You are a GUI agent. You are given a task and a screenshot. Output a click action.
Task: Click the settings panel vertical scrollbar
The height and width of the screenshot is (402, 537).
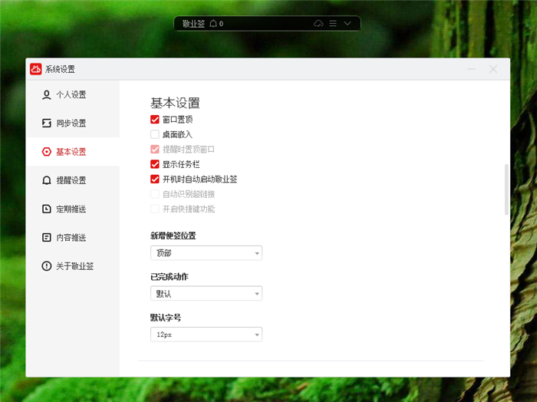[506, 189]
